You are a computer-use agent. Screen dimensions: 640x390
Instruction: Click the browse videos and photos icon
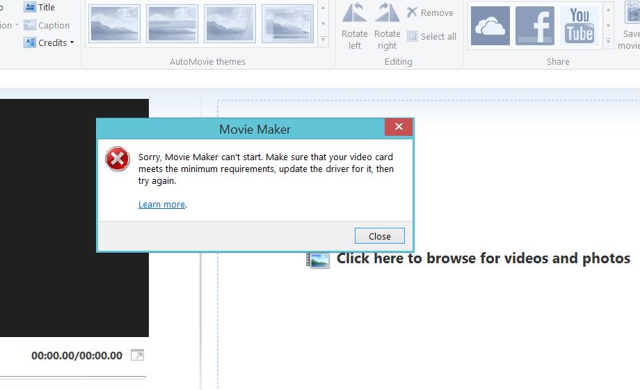[x=318, y=260]
